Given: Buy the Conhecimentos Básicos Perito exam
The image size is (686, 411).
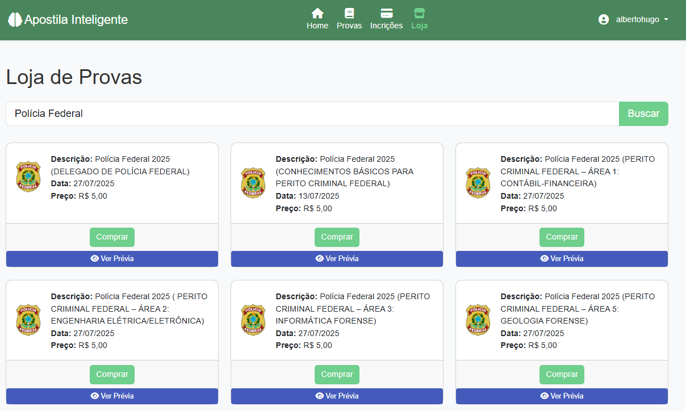Looking at the screenshot, I should click(x=337, y=237).
